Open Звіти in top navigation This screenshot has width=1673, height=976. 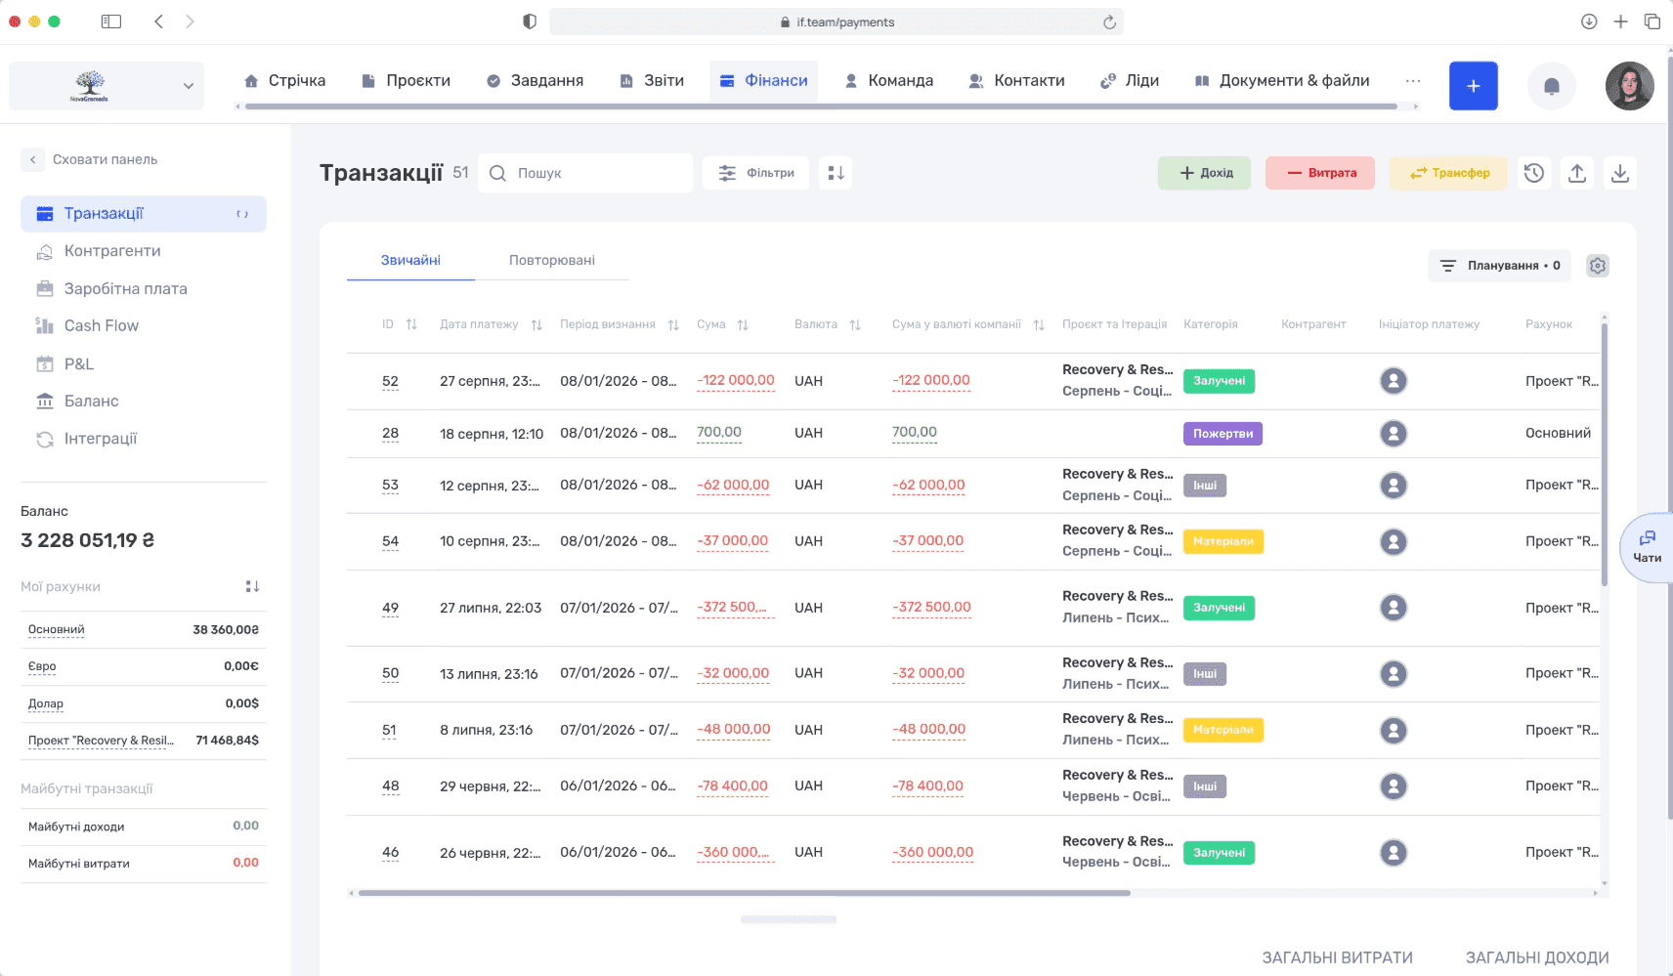point(652,81)
